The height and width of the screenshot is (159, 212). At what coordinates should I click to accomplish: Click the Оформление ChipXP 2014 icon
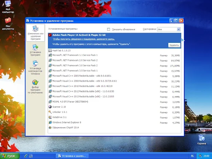coord(50,128)
